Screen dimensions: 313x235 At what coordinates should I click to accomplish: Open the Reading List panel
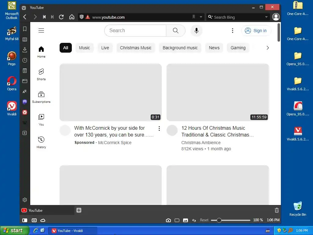coord(25,39)
